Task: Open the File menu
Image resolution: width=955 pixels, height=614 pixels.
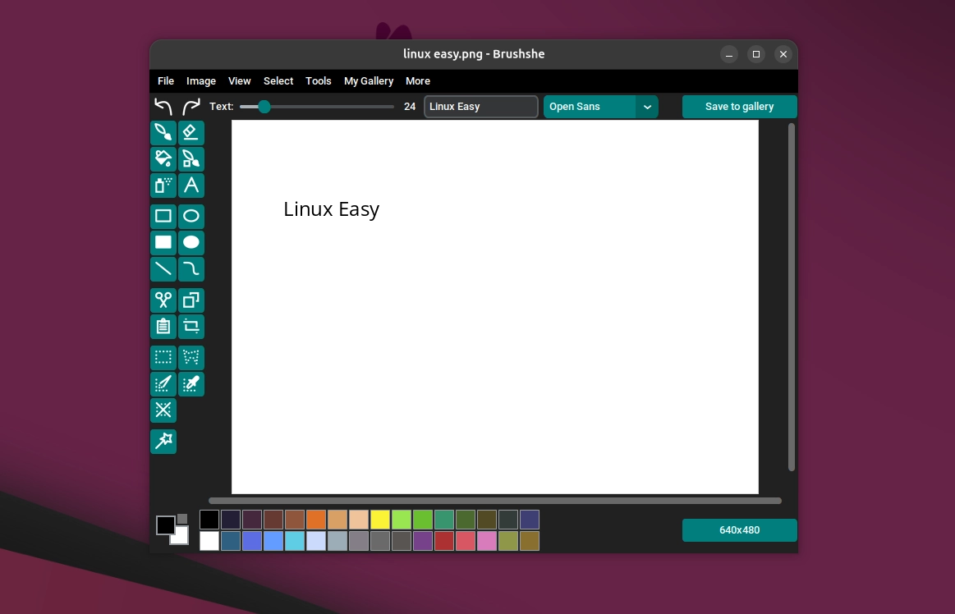Action: click(x=166, y=81)
